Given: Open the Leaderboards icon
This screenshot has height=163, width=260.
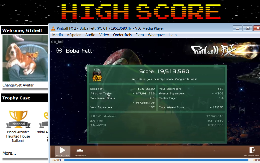Looking at the screenshot, I should click(x=80, y=150).
